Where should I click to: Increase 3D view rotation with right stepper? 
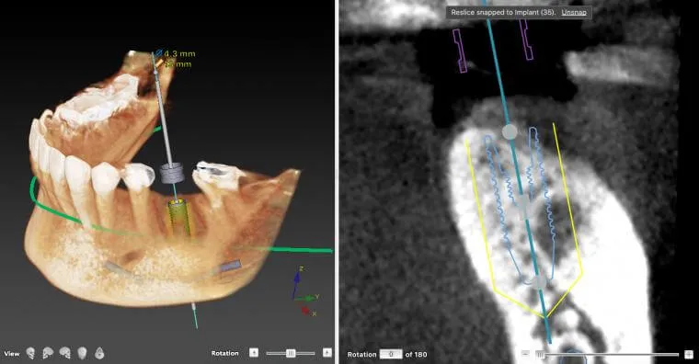pos(327,352)
